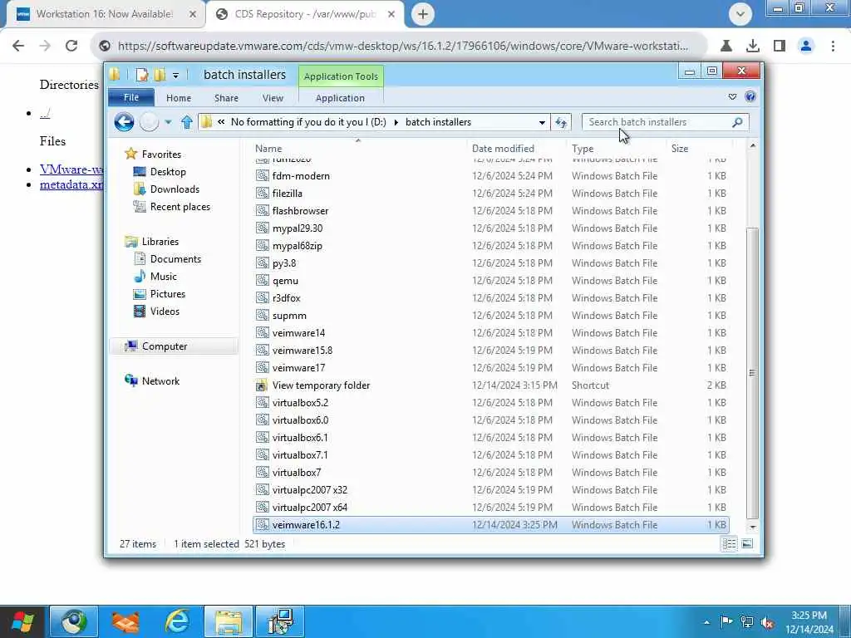Open Chrome three-dot menu
851x638 pixels.
point(833,46)
